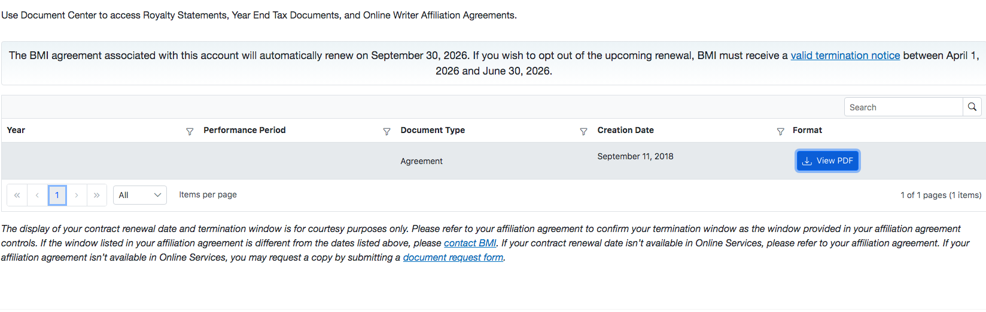The width and height of the screenshot is (986, 312).
Task: Open the Year column filter
Action: pyautogui.click(x=190, y=131)
